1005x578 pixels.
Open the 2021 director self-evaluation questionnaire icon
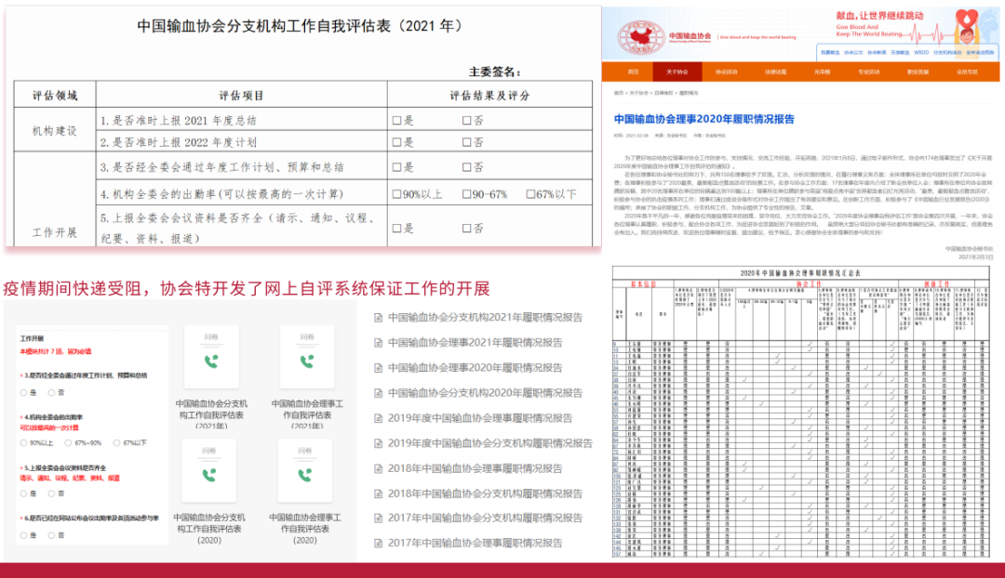pos(305,357)
